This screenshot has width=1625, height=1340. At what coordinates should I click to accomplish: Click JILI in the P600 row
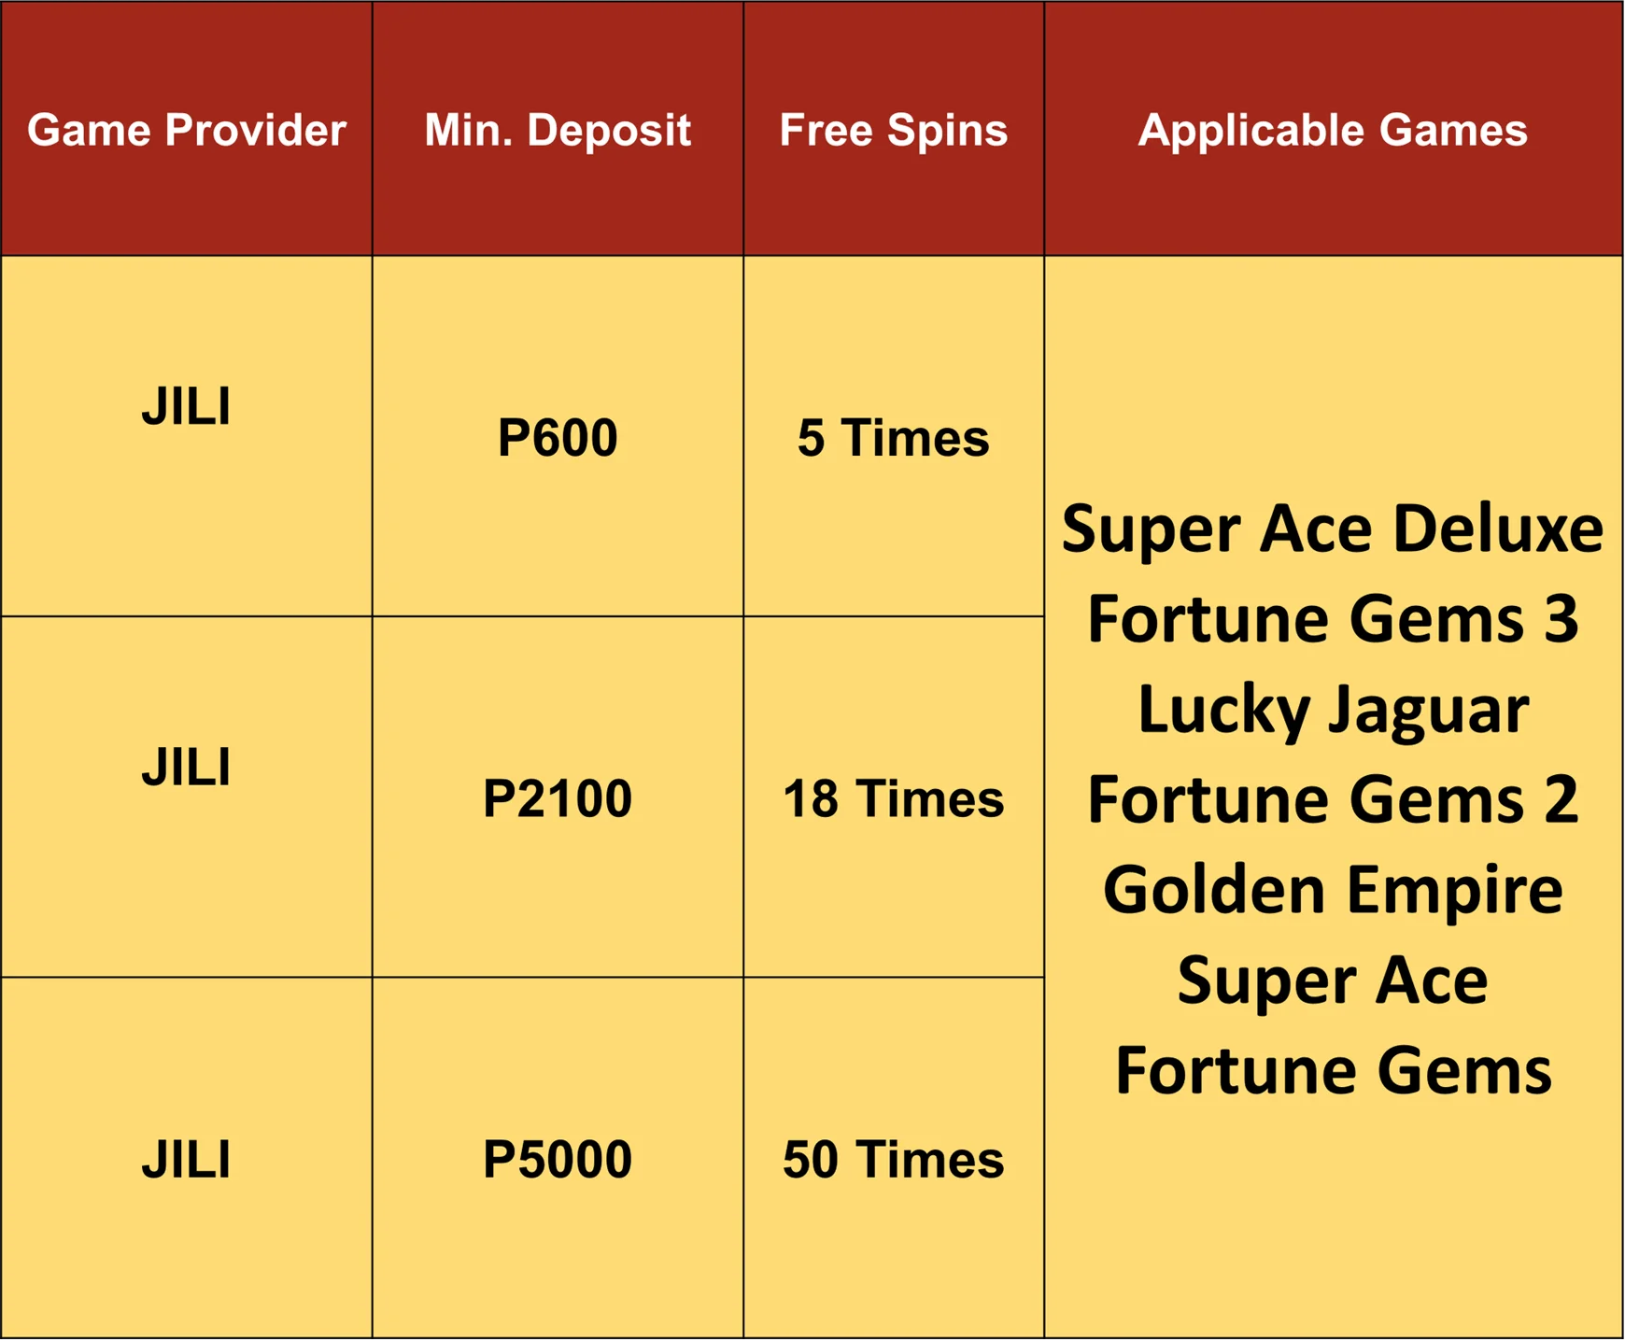point(186,407)
